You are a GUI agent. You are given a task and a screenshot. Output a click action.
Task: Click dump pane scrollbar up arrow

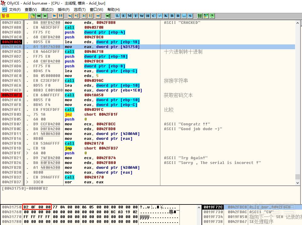click(199, 207)
